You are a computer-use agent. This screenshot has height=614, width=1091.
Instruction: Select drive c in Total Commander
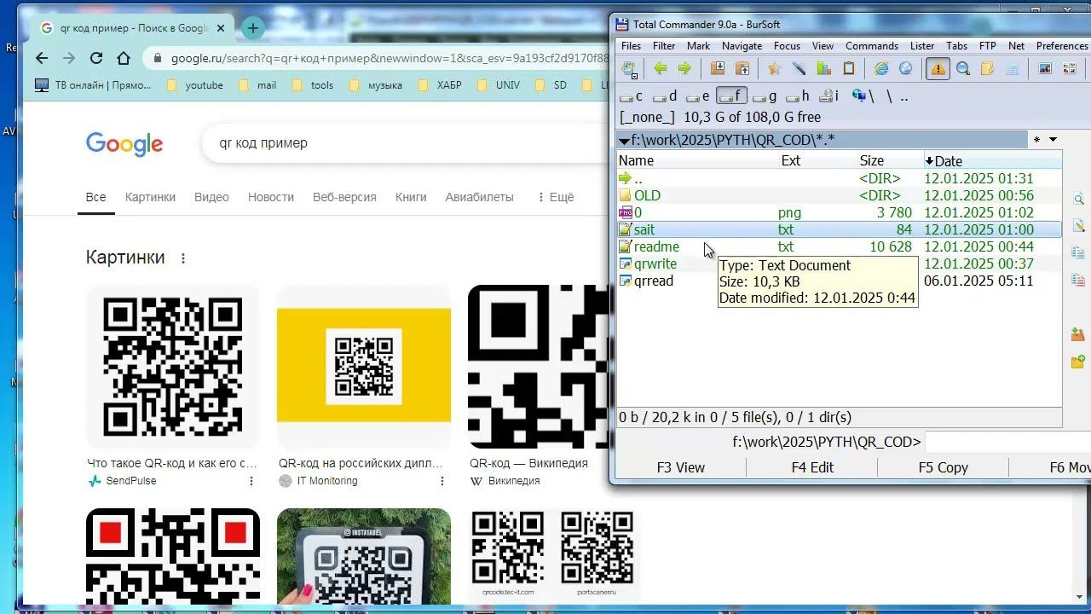(631, 96)
